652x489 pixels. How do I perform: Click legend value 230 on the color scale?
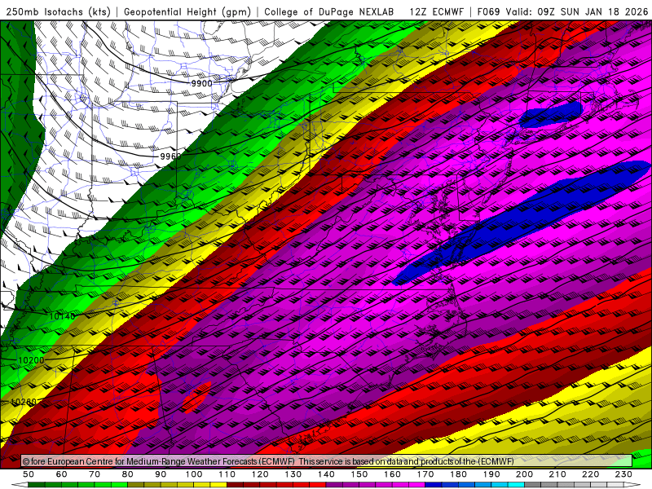623,474
